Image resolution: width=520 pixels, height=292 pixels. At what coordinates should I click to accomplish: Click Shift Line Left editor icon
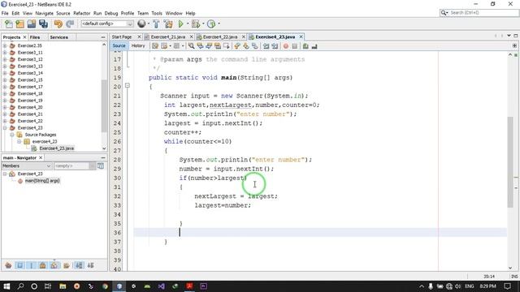click(x=266, y=46)
